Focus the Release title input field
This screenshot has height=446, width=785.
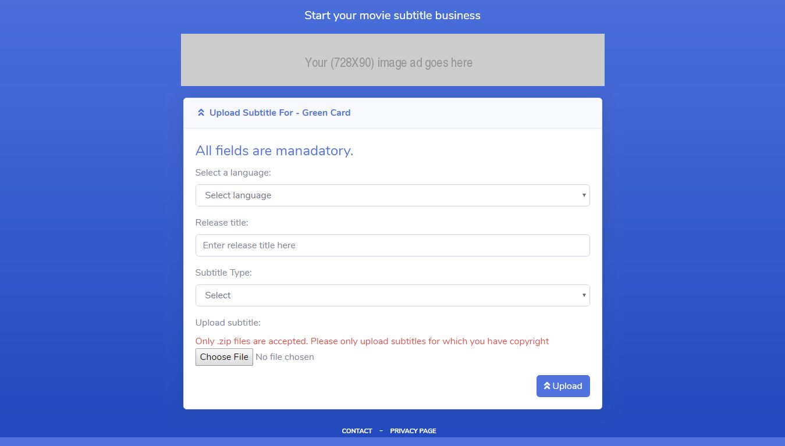[x=392, y=245]
